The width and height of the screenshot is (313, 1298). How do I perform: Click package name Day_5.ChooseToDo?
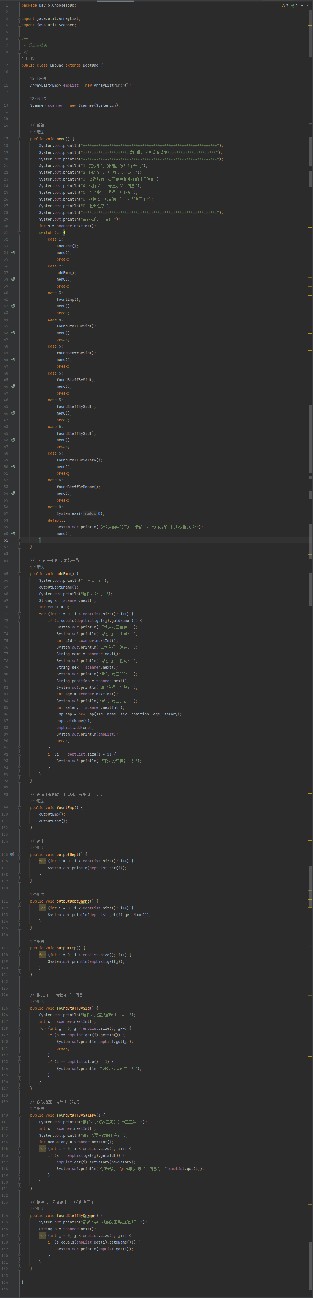click(57, 6)
